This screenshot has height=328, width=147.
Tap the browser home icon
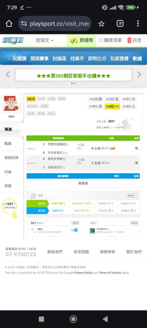point(9,24)
